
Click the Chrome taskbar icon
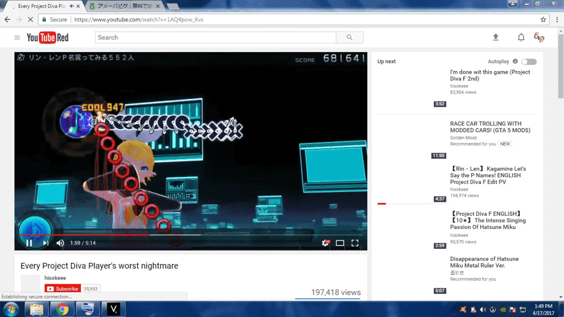[62, 309]
